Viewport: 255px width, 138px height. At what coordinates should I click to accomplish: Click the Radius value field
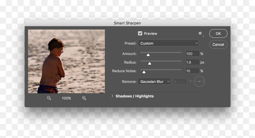coord(192,62)
